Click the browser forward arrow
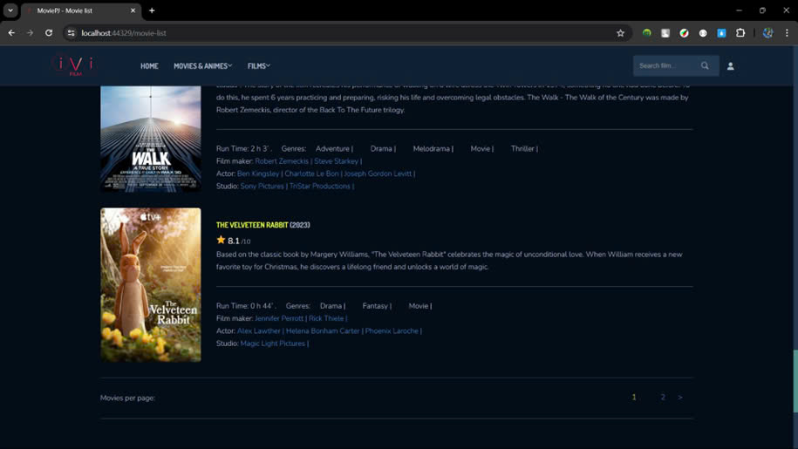 (x=30, y=33)
